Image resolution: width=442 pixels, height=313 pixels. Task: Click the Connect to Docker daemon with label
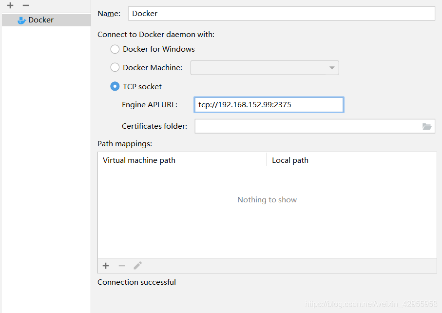(x=156, y=35)
